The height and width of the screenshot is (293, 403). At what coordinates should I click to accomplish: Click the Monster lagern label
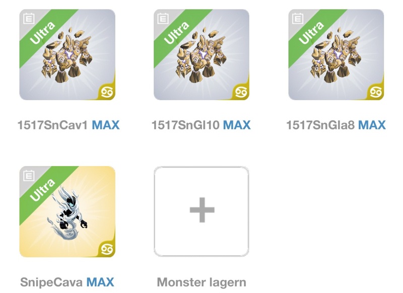[201, 282]
